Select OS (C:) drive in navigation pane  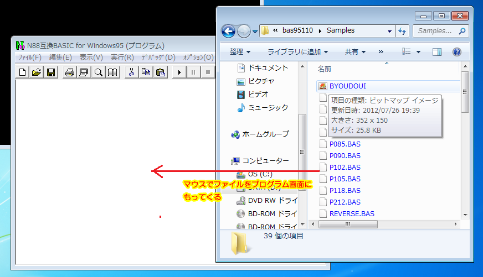[x=254, y=174]
